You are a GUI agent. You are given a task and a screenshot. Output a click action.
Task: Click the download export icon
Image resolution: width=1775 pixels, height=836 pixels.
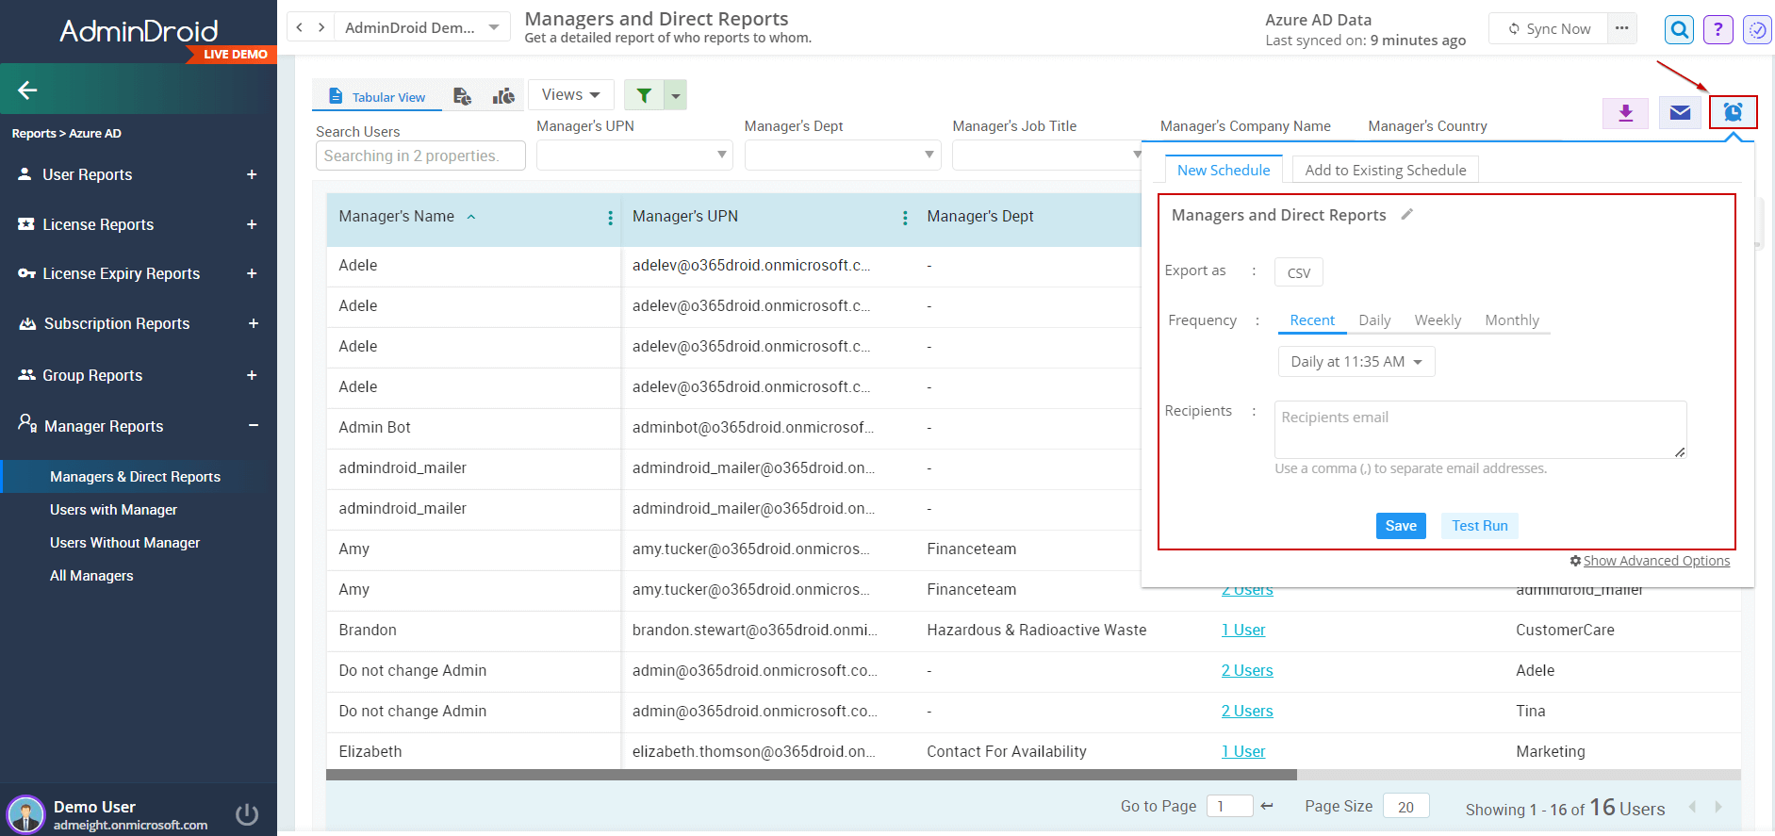(1625, 113)
